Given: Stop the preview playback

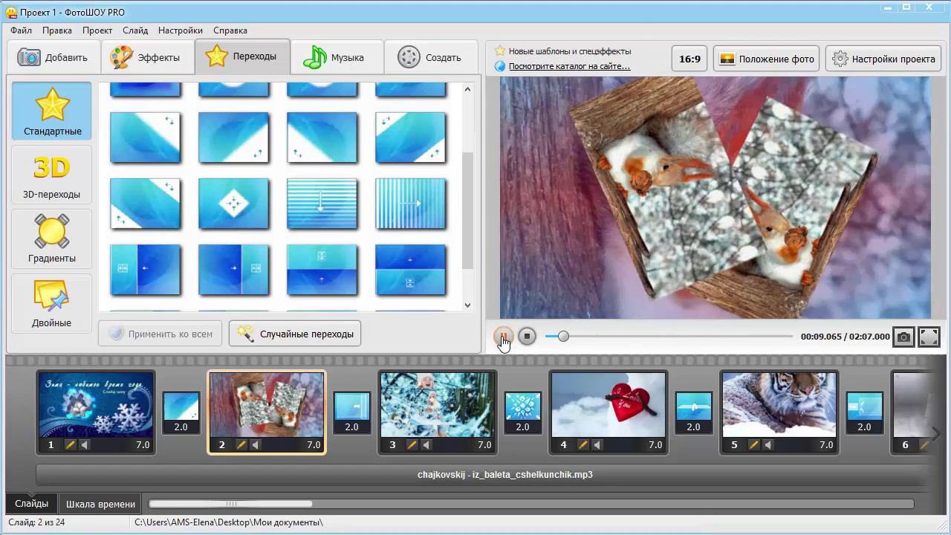Looking at the screenshot, I should point(527,337).
